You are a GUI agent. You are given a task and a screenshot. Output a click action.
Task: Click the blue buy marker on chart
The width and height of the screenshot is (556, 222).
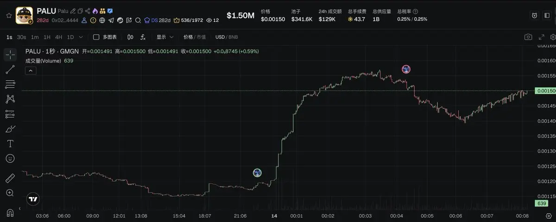257,173
